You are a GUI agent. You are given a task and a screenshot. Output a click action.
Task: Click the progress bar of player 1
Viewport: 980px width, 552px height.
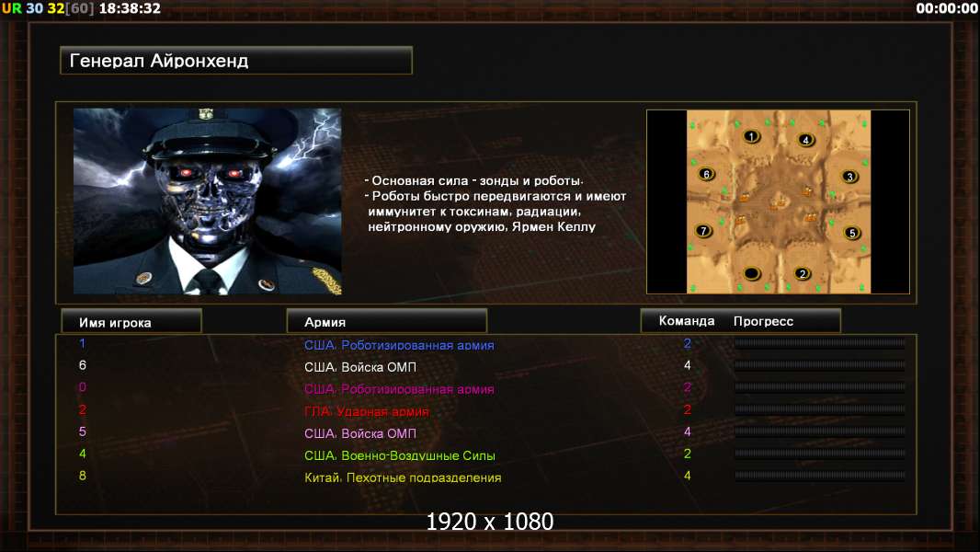click(x=820, y=342)
